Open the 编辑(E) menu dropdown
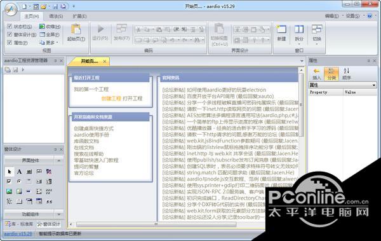 click(334, 16)
